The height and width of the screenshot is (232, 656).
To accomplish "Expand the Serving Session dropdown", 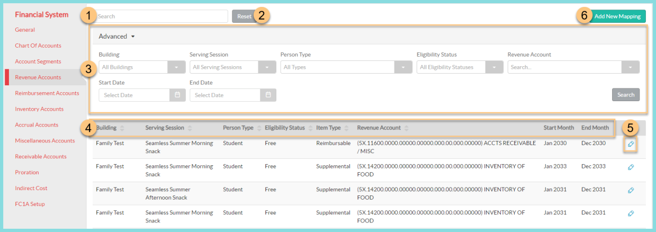I will click(267, 67).
